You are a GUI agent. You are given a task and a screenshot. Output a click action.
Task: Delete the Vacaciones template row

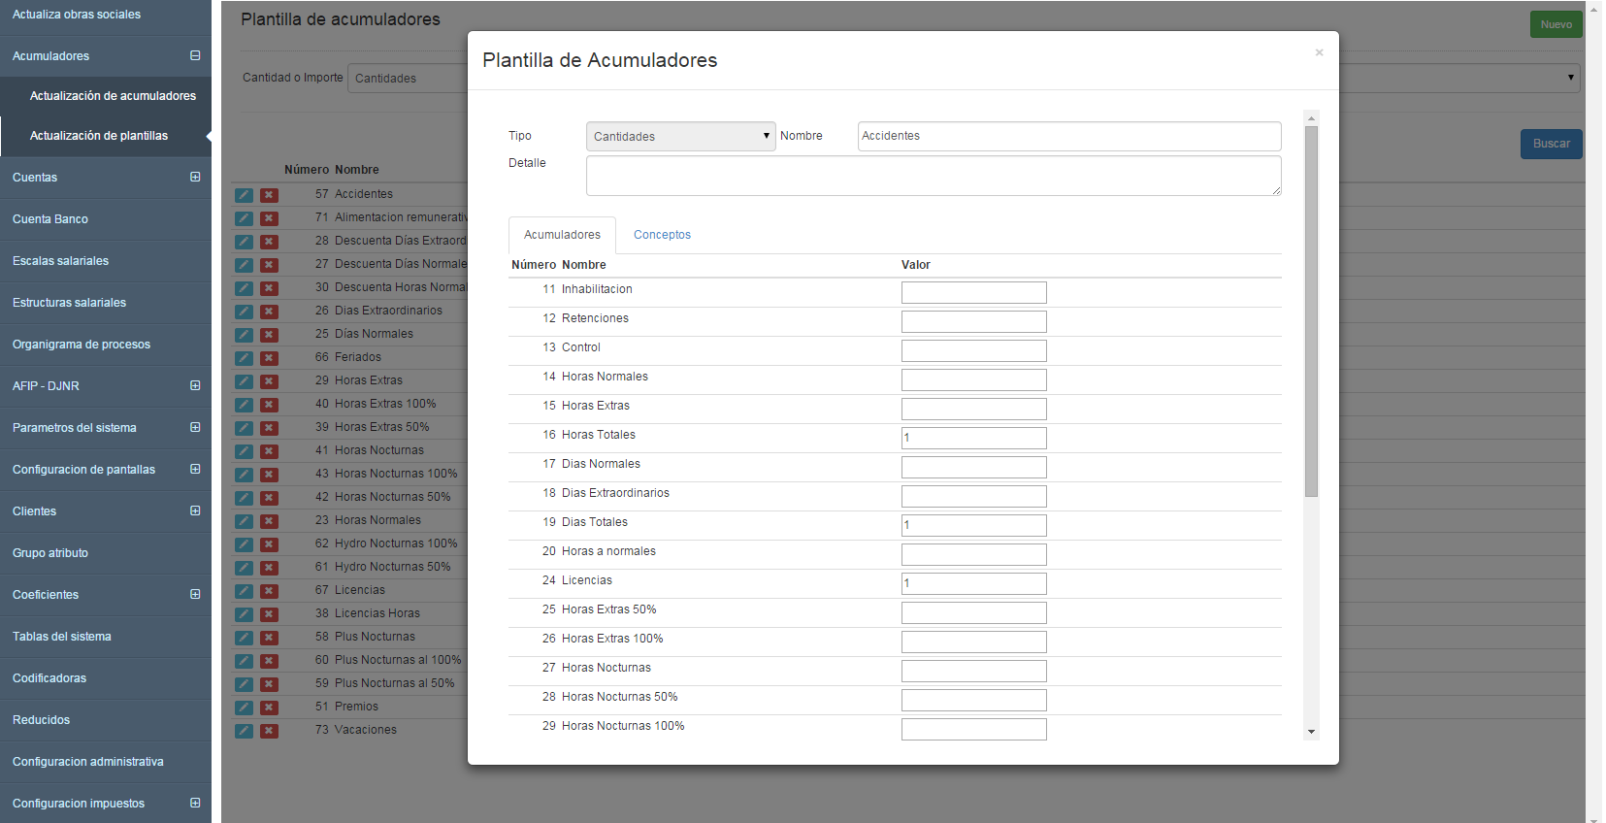click(269, 731)
